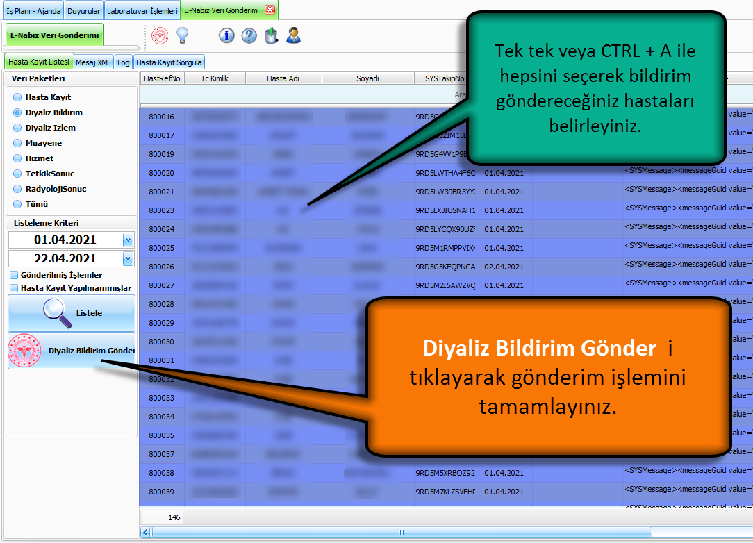
Task: Click the green E-Nabız Veri Gönderimi button
Action: pyautogui.click(x=54, y=35)
